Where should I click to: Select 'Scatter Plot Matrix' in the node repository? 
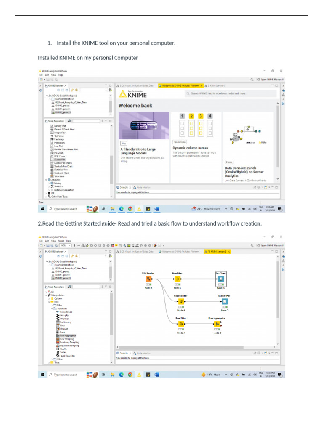tap(63, 163)
